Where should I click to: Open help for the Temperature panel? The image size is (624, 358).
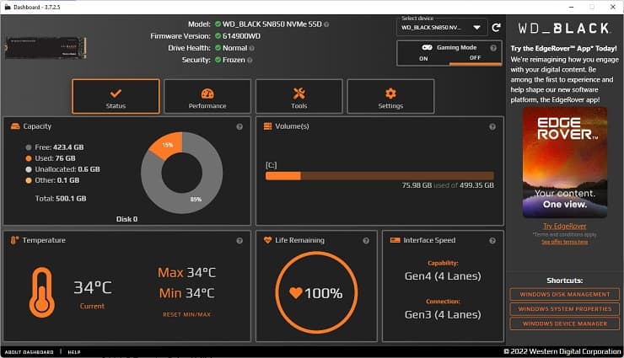[239, 240]
